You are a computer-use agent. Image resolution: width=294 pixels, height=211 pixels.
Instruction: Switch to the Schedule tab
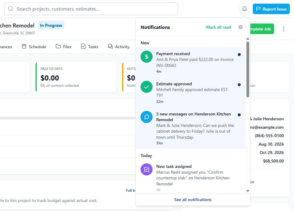34,47
